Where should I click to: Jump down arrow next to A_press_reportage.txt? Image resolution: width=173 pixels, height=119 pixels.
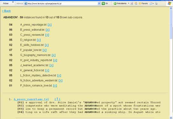click(x=49, y=25)
